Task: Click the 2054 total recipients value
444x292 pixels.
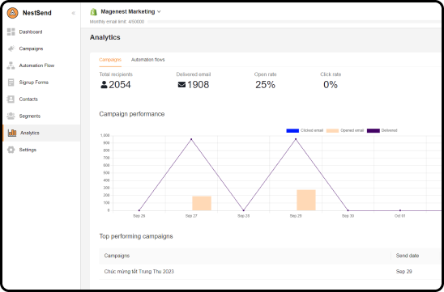Action: click(x=120, y=84)
